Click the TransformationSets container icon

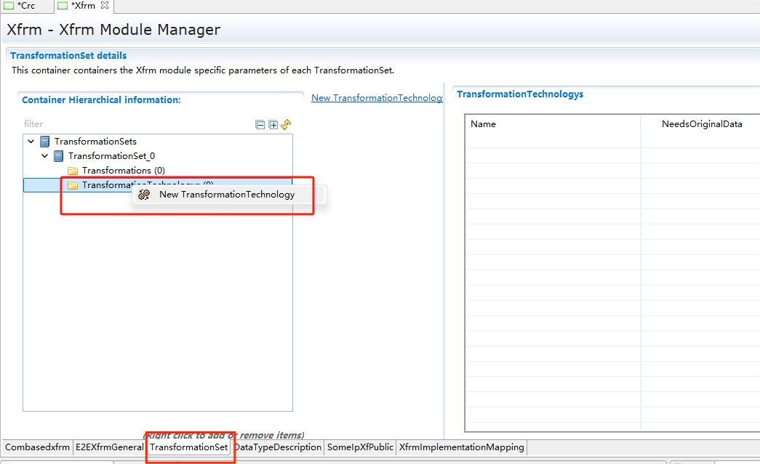(45, 142)
